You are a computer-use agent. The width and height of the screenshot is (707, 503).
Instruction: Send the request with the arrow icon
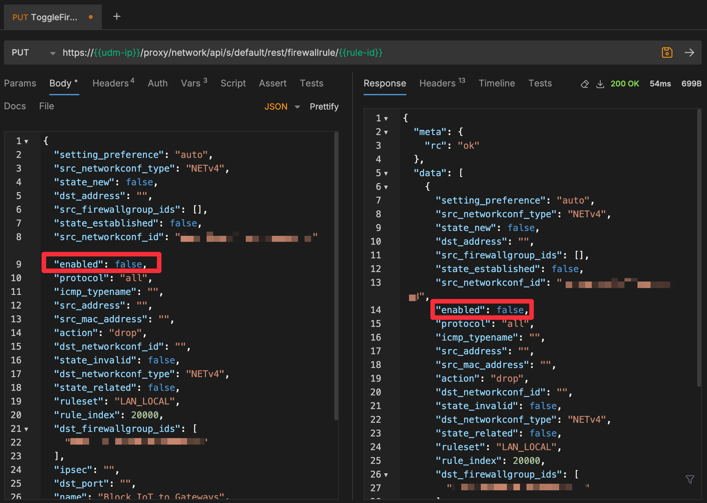coord(689,53)
